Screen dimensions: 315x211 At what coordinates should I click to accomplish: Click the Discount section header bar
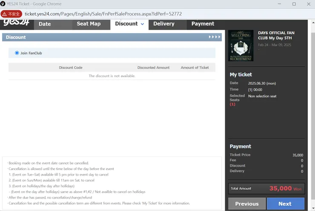click(x=112, y=37)
